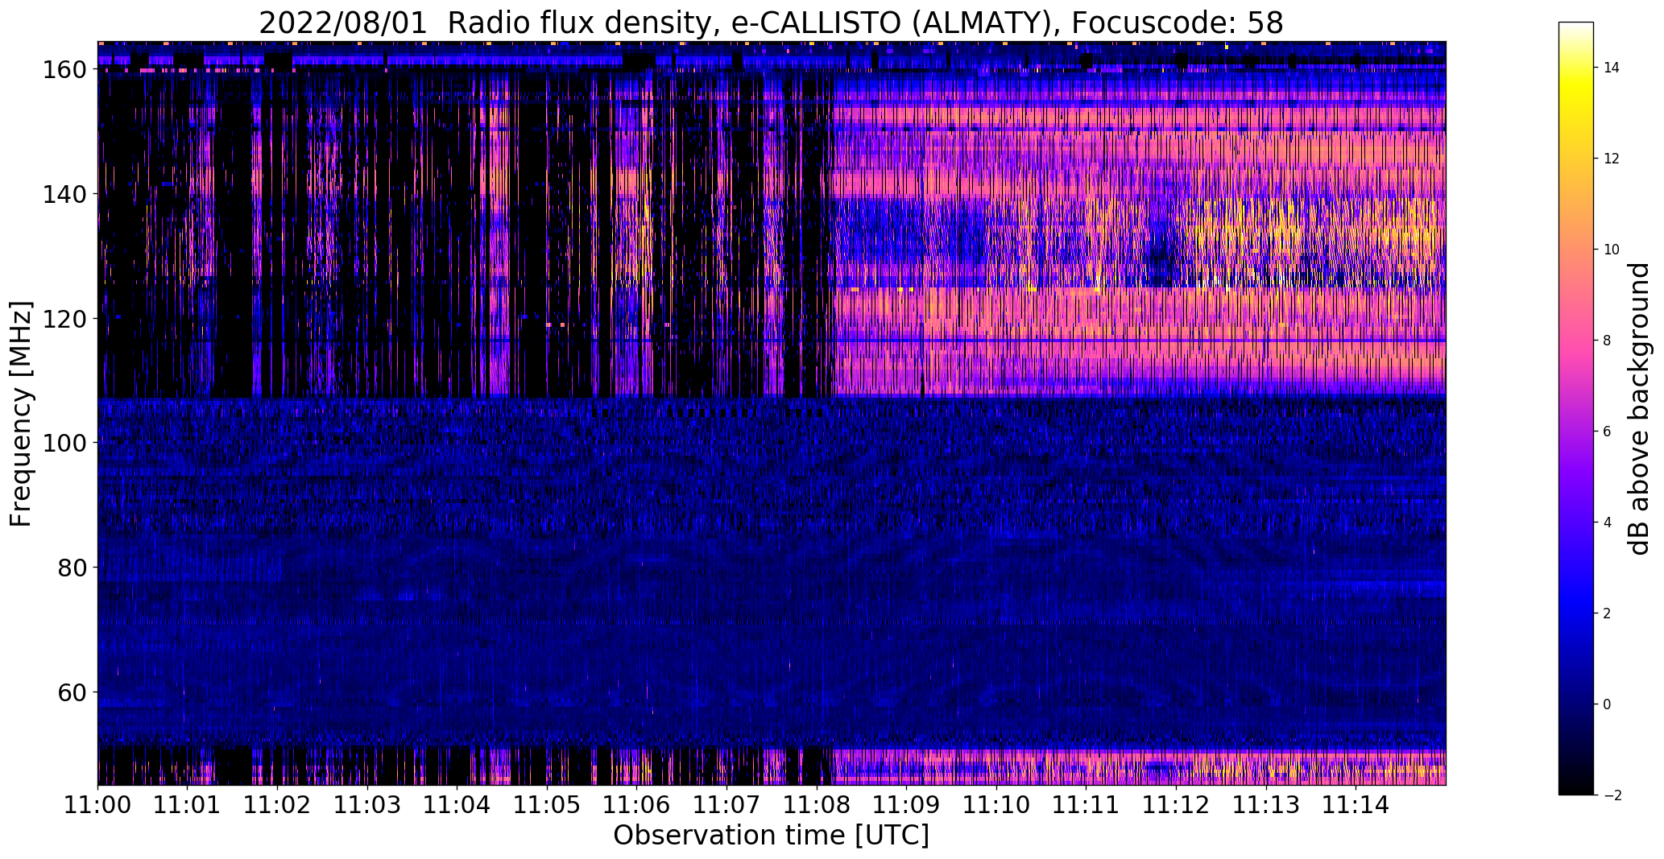Click the colorbar tick label 4
Screen dimensions: 1664x859
pyautogui.click(x=1607, y=522)
